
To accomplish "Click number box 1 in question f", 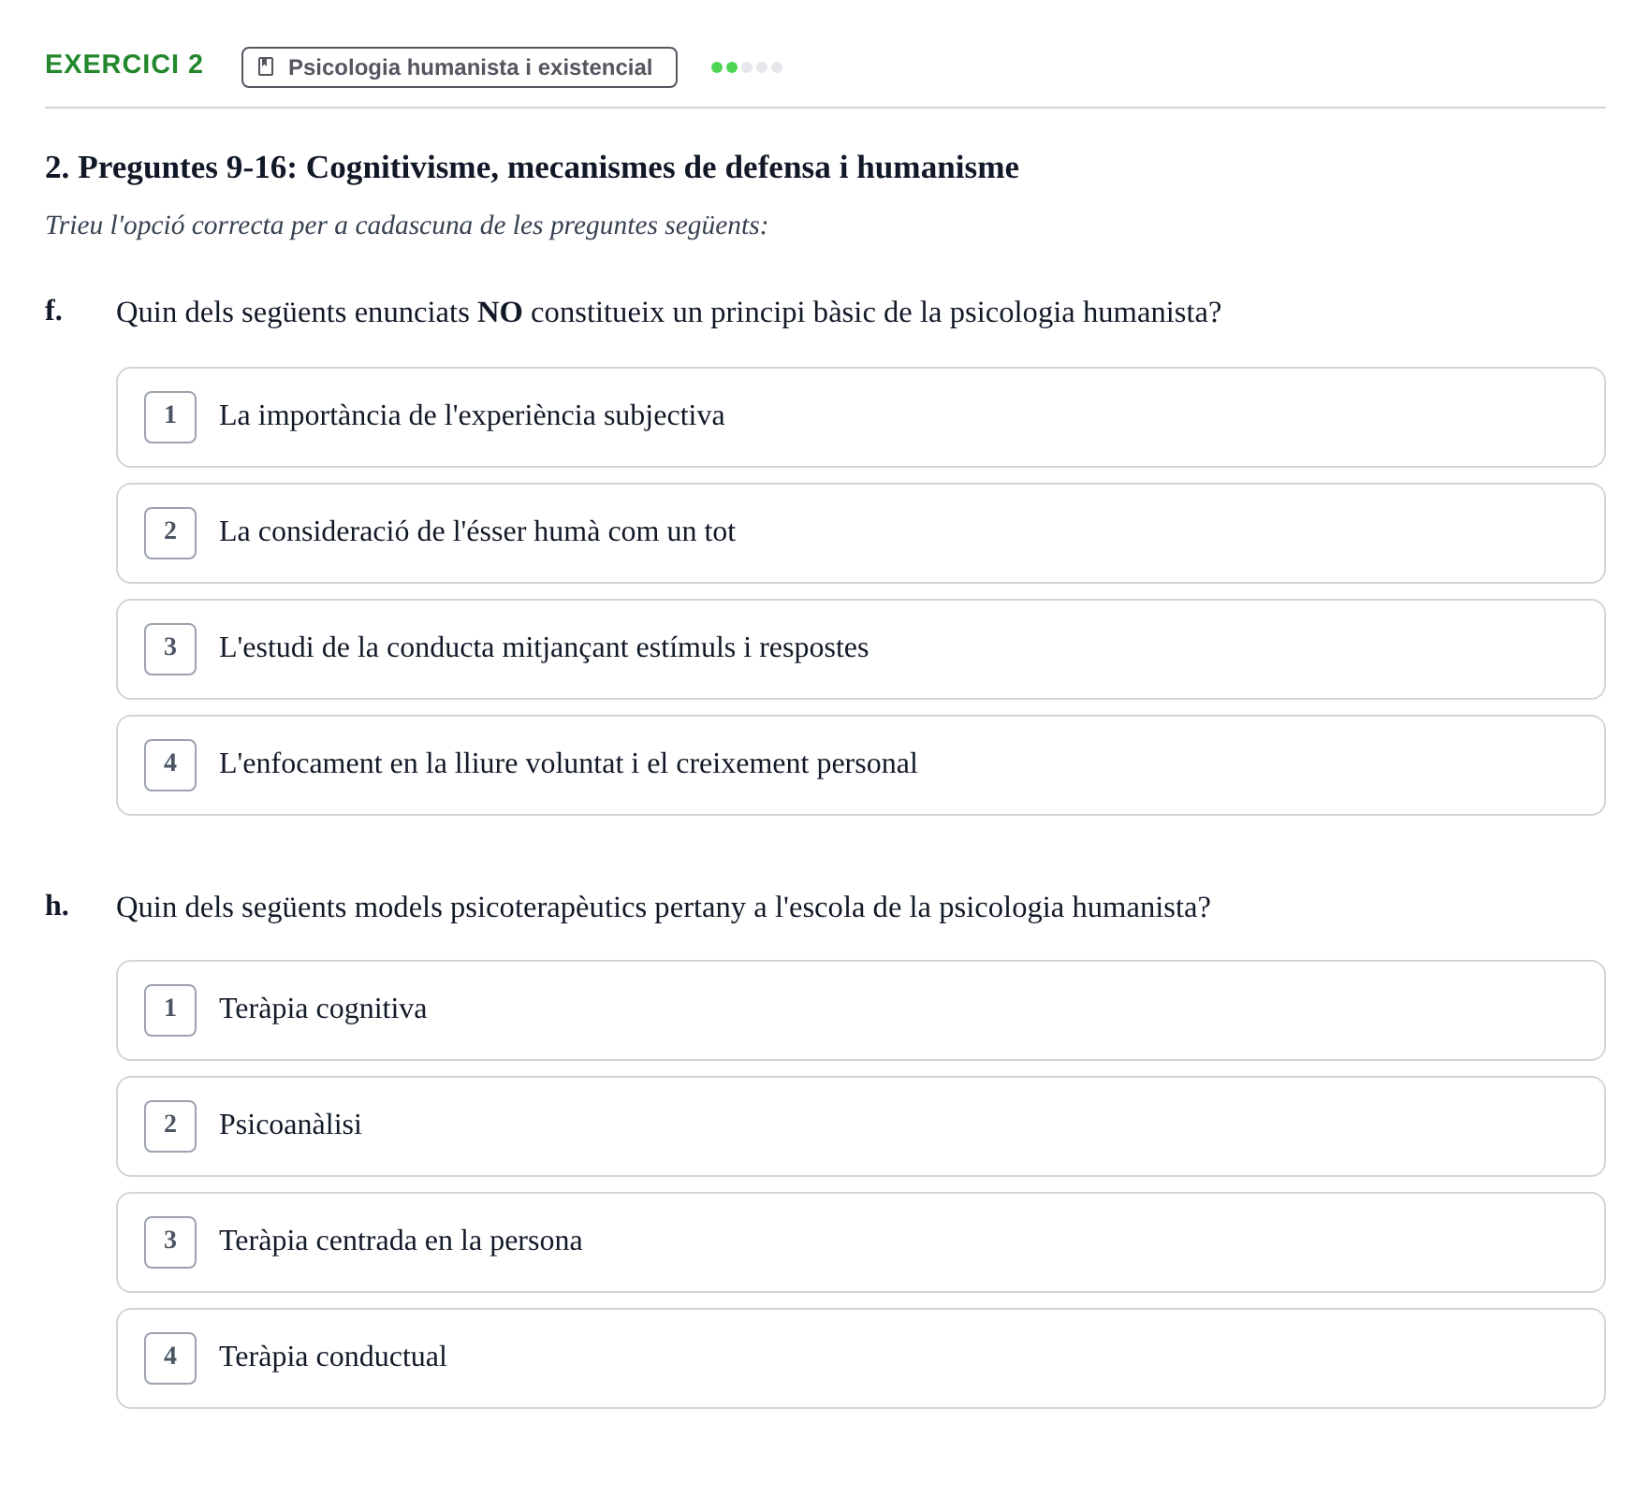I will click(x=170, y=417).
